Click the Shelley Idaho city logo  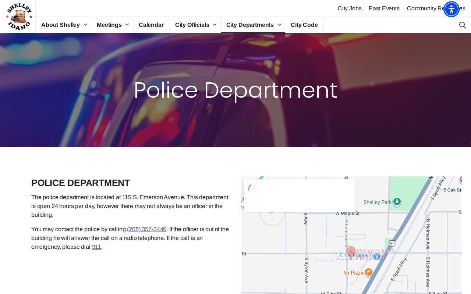[19, 17]
